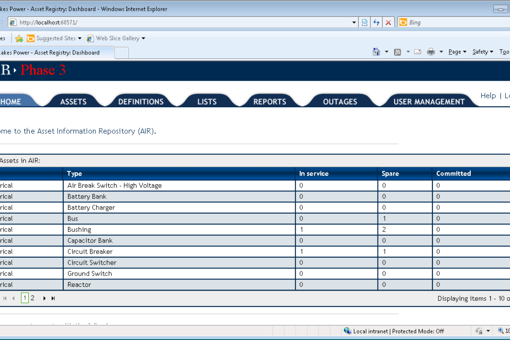Open the REPORTS tab
This screenshot has width=510, height=340.
pos(270,102)
